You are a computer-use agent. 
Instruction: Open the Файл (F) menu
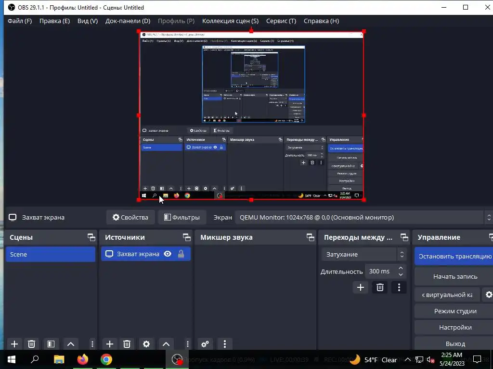point(19,21)
